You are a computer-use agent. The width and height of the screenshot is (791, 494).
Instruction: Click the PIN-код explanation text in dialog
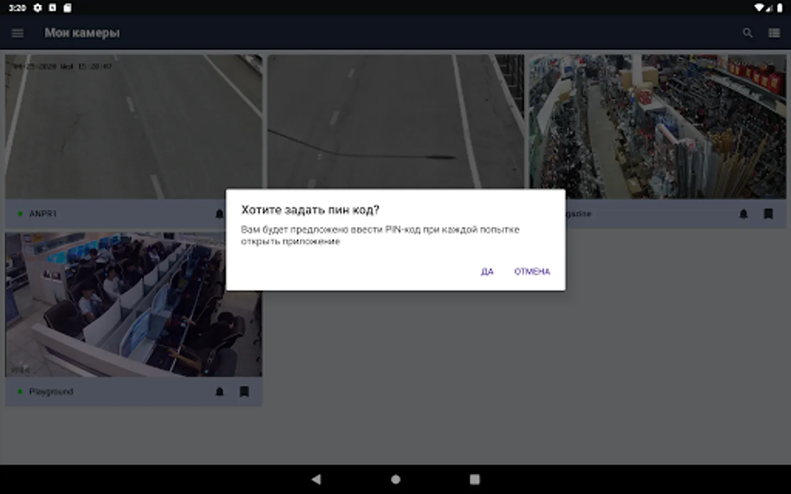pos(380,235)
